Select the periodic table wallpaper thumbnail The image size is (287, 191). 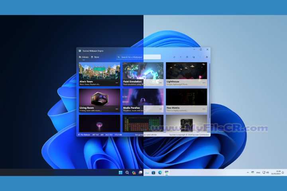(x=143, y=123)
